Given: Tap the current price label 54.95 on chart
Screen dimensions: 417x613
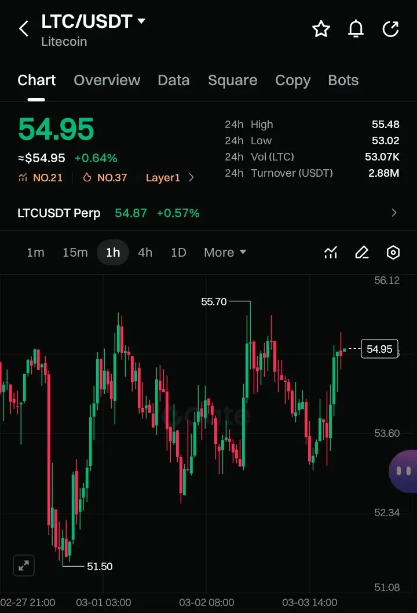Looking at the screenshot, I should click(x=379, y=349).
